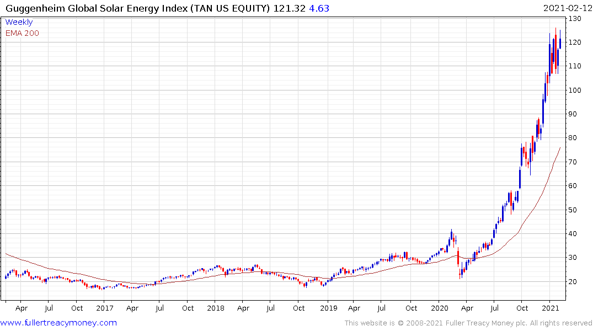Click the 70 price axis label
Viewport: 593px width, 331px height.
click(572, 162)
